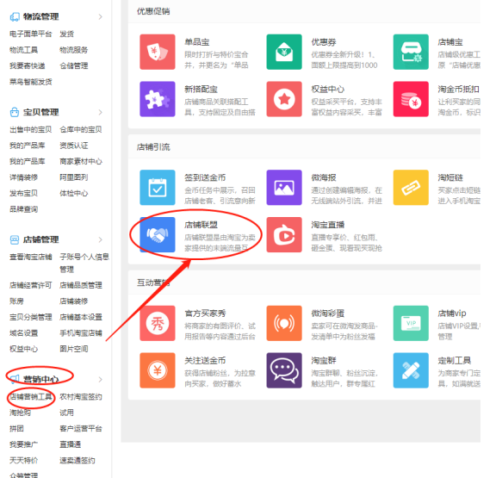Open 淘抢购 in sidebar
496x478 pixels.
[x=21, y=413]
